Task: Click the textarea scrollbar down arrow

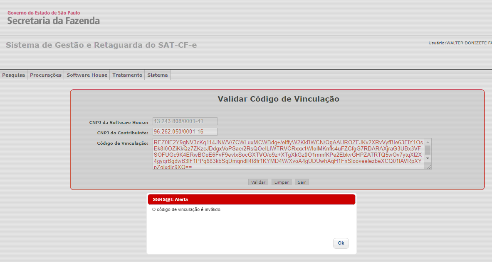Action: pyautogui.click(x=428, y=158)
